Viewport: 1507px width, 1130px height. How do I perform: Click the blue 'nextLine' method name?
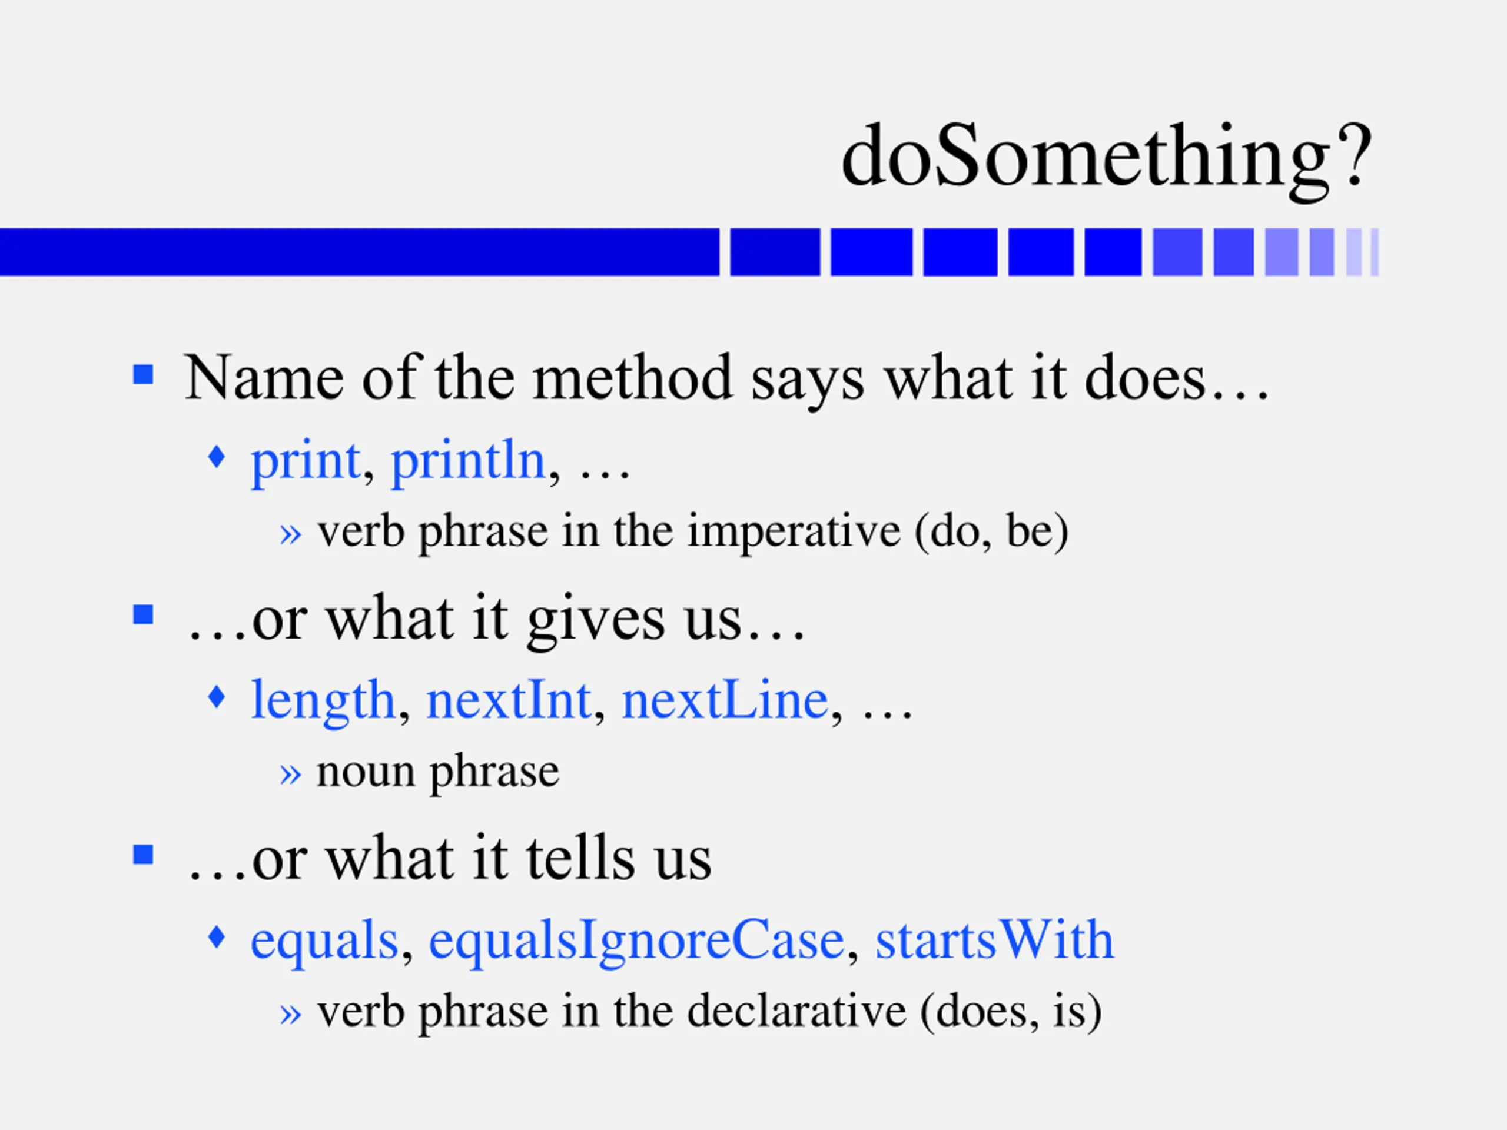pyautogui.click(x=725, y=700)
